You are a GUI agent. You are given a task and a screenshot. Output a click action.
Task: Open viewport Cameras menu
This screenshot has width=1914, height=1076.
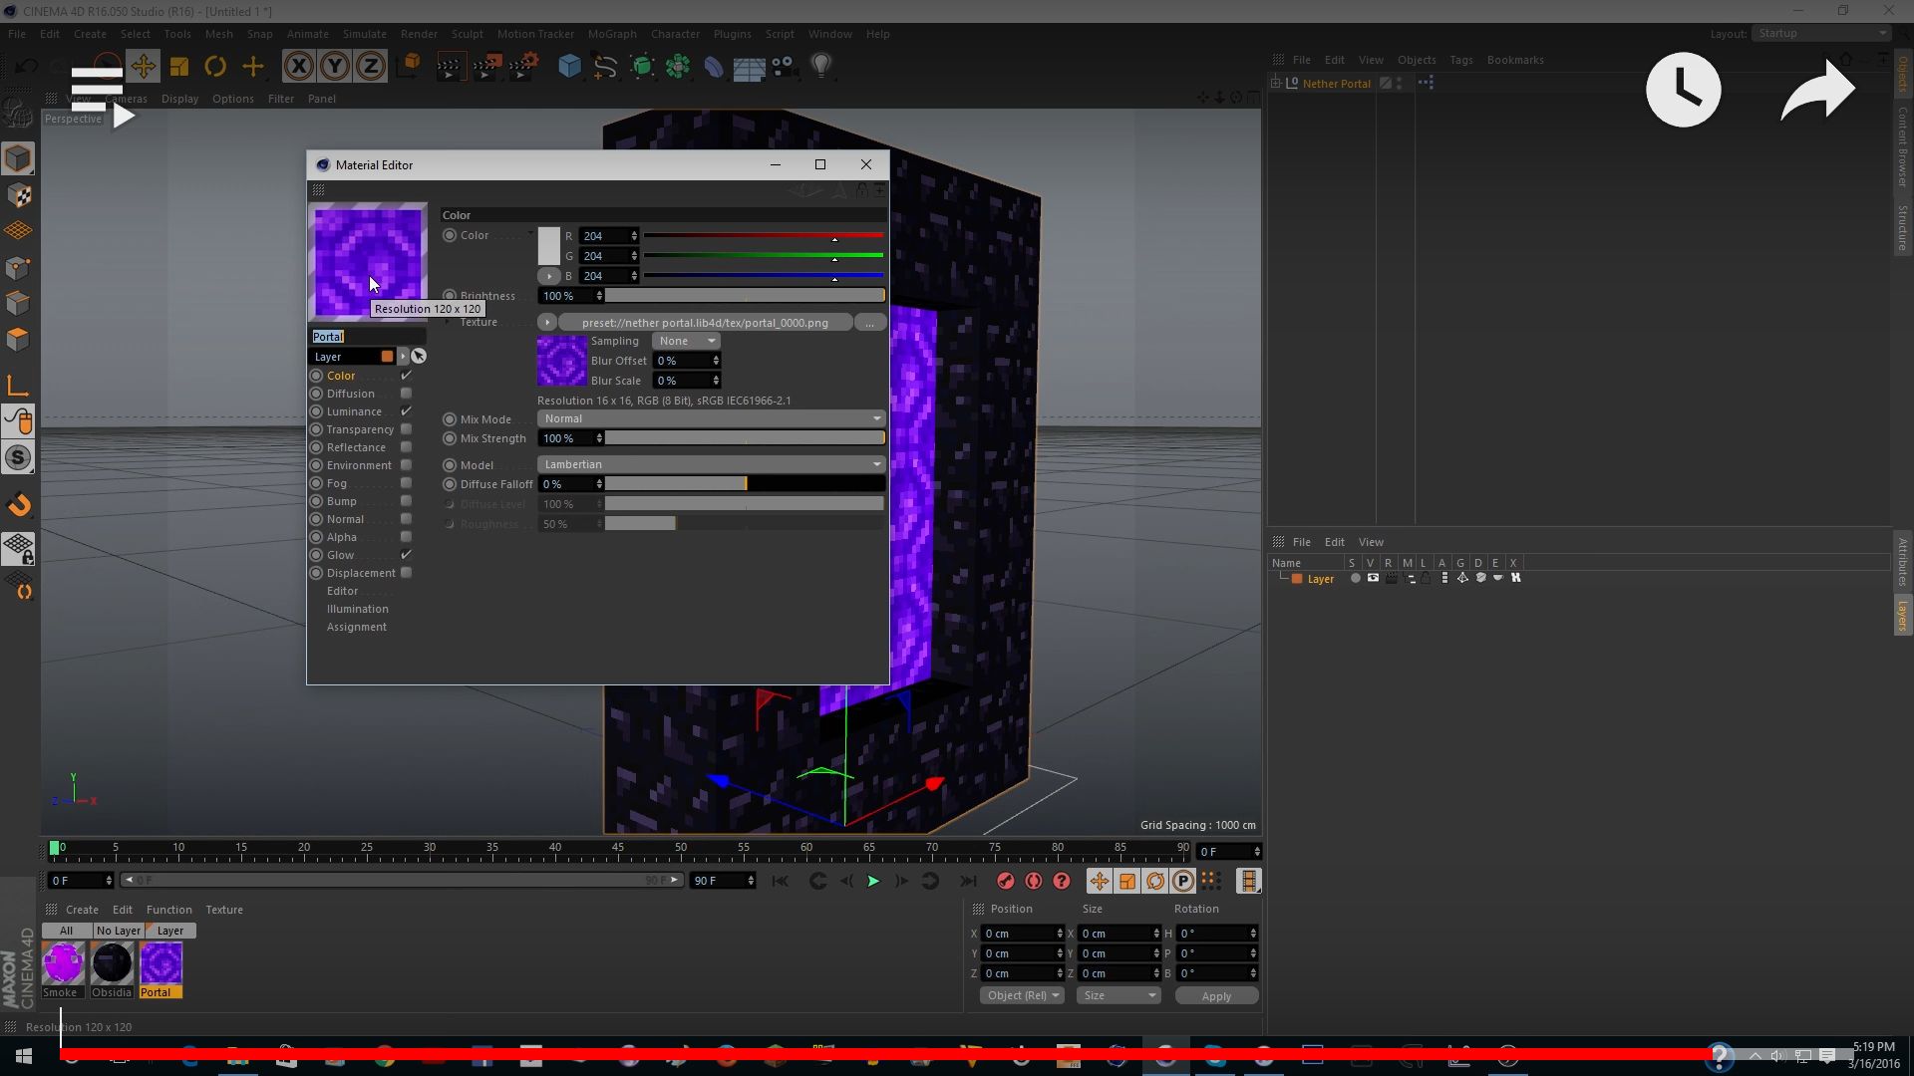coord(127,99)
